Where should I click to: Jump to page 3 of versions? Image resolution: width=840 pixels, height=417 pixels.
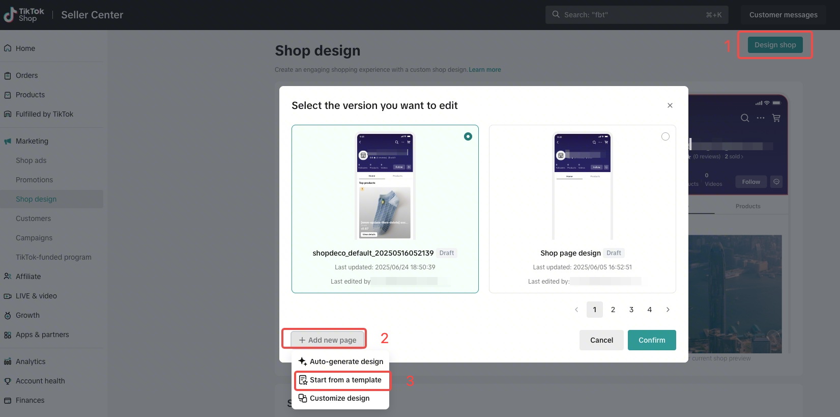click(631, 310)
